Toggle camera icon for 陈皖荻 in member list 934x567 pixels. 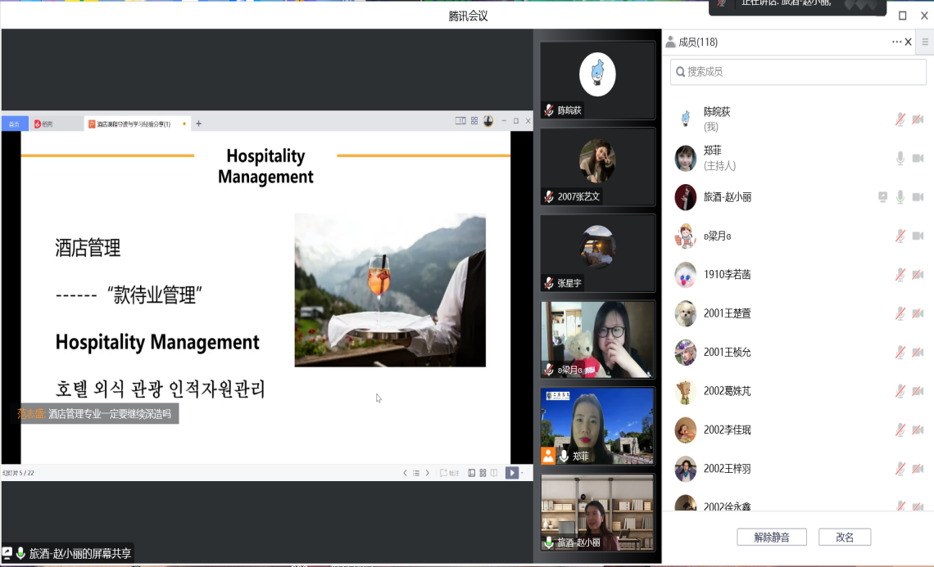[x=918, y=119]
